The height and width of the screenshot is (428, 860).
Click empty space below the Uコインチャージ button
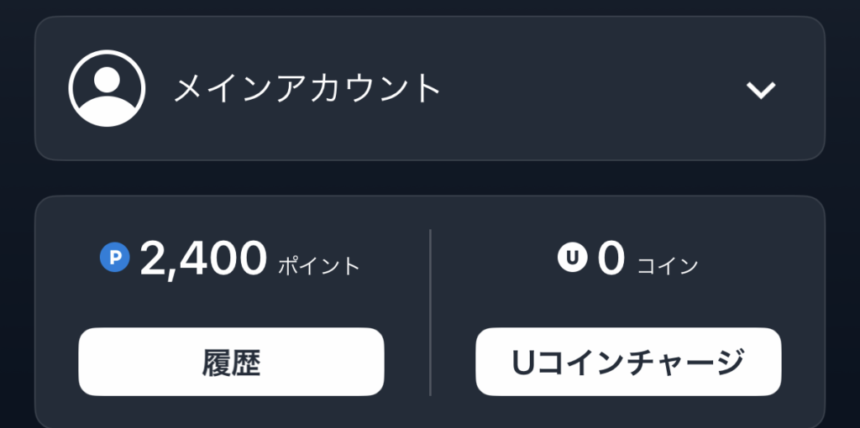click(628, 411)
